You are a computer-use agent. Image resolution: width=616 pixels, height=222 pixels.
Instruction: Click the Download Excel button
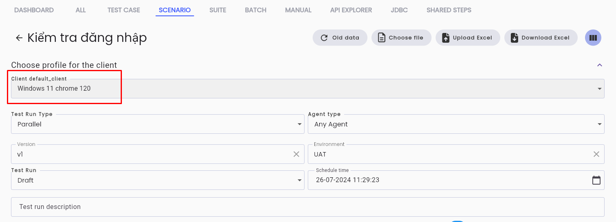point(541,38)
